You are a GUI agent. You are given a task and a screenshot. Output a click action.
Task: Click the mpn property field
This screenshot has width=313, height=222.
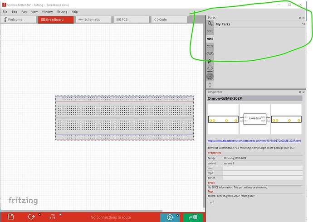pos(263,173)
